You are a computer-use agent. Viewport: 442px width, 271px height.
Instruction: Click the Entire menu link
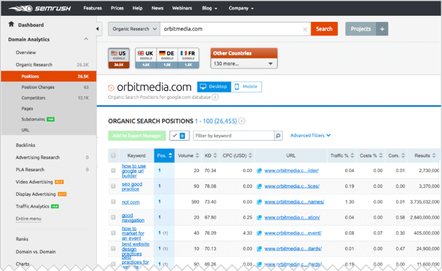(x=29, y=219)
